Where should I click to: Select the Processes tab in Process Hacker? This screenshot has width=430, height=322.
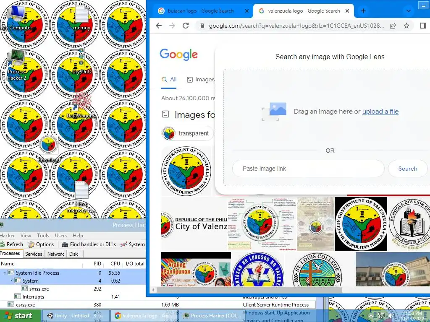pyautogui.click(x=10, y=253)
